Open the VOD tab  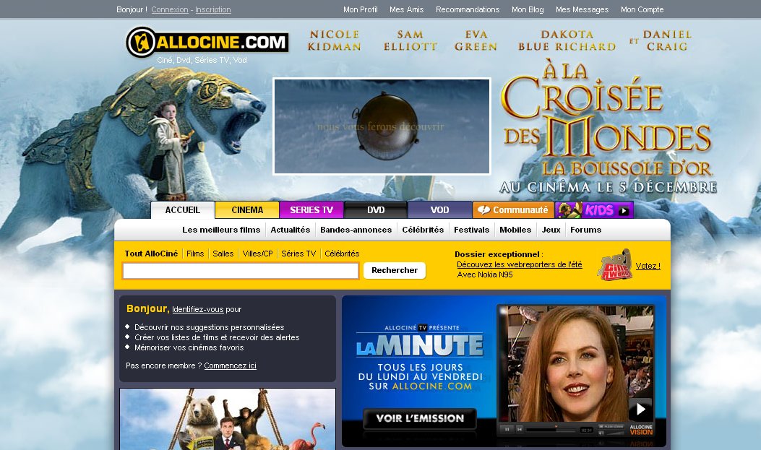[439, 210]
